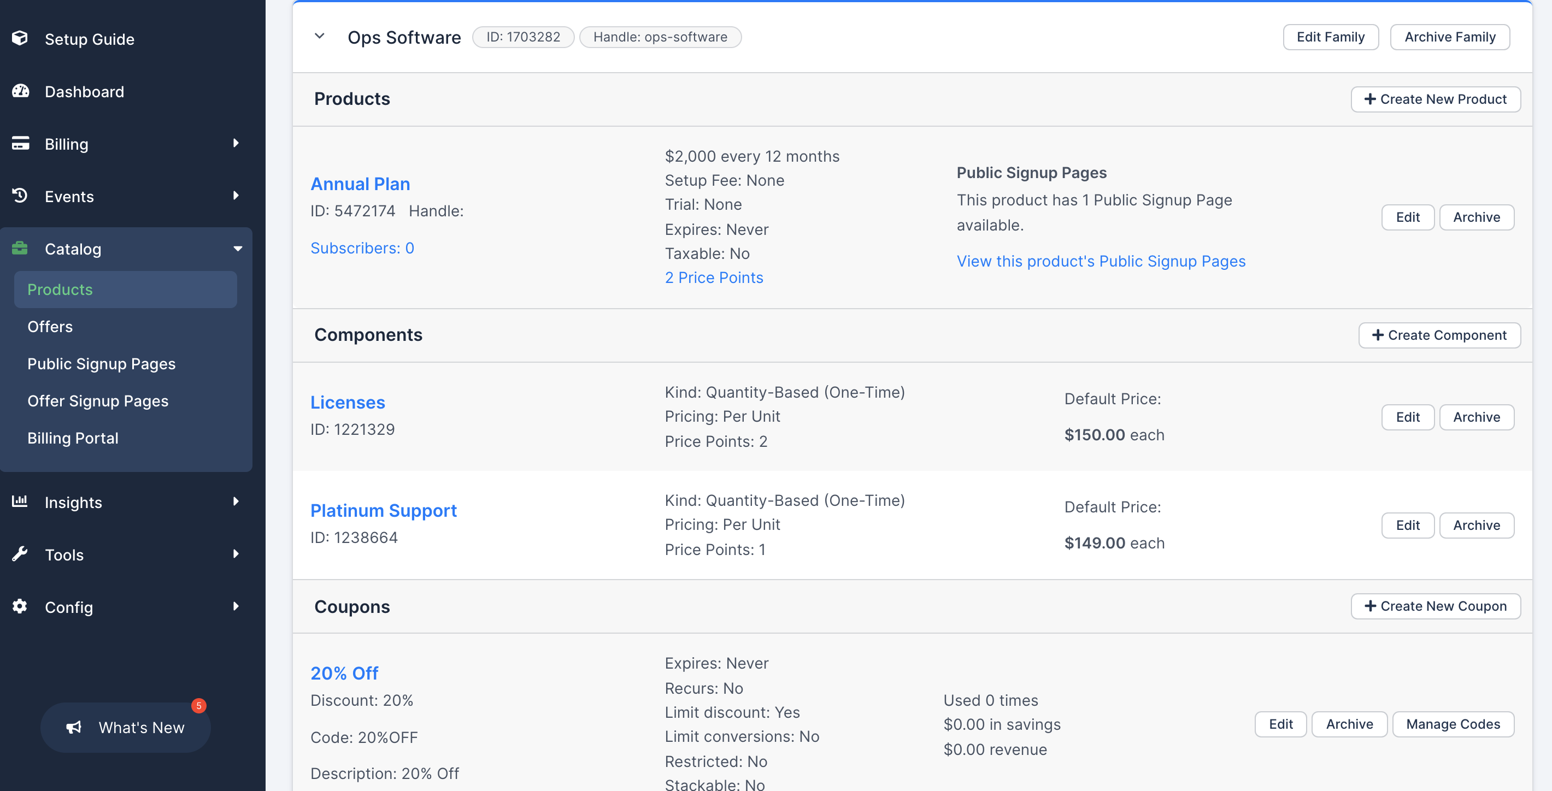Click the Tools wrench icon

click(20, 553)
